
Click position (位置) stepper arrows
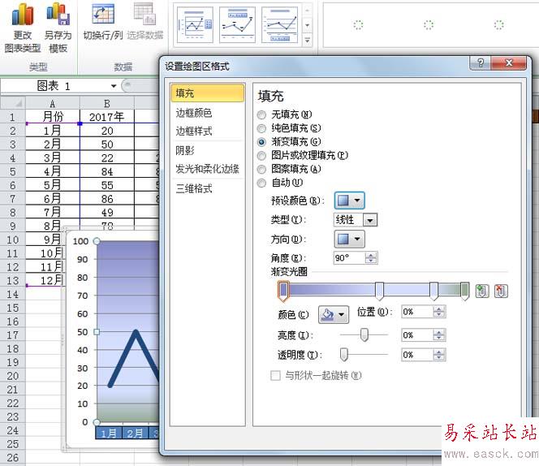pos(439,312)
